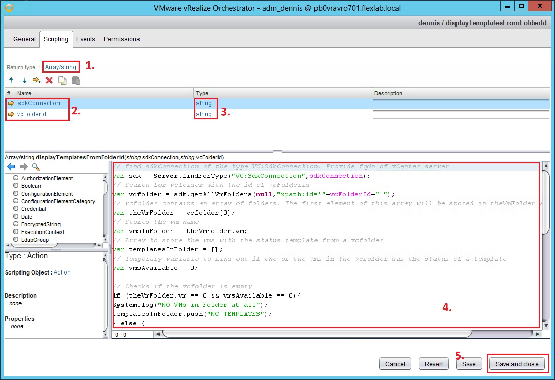The image size is (555, 380).
Task: Delete selected parameter with red X icon
Action: click(x=49, y=80)
